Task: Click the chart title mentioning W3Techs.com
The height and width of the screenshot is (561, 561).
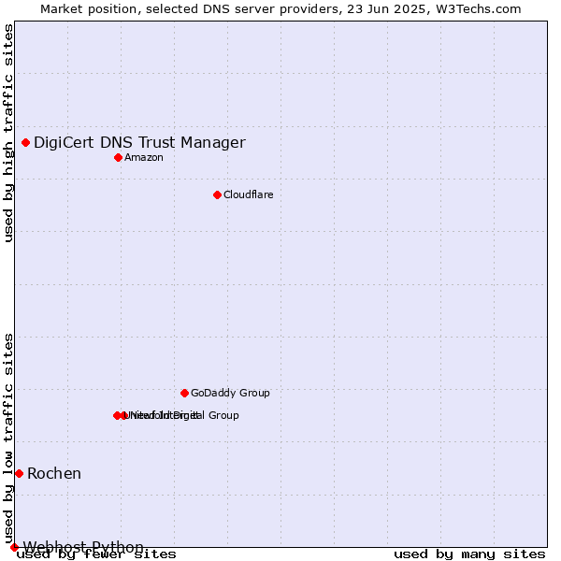Action: 280,9
